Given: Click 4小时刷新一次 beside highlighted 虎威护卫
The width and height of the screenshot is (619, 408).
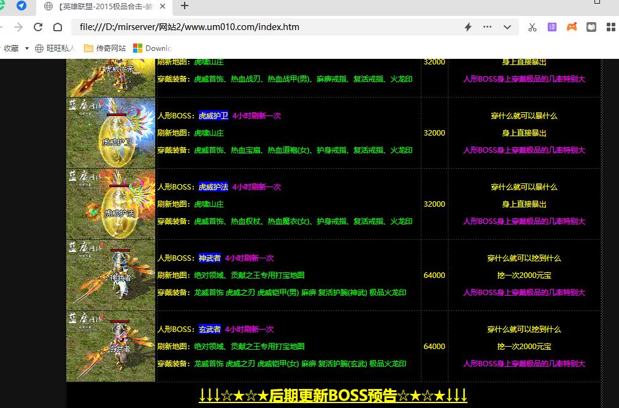Looking at the screenshot, I should point(256,116).
